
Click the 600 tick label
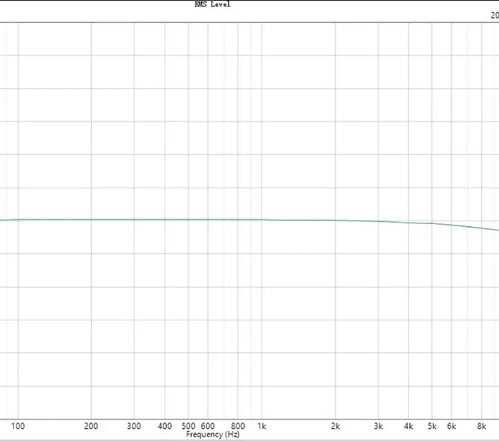click(x=207, y=426)
